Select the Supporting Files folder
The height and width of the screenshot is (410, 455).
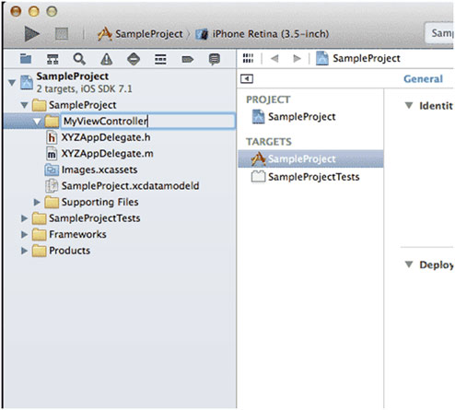click(x=99, y=202)
